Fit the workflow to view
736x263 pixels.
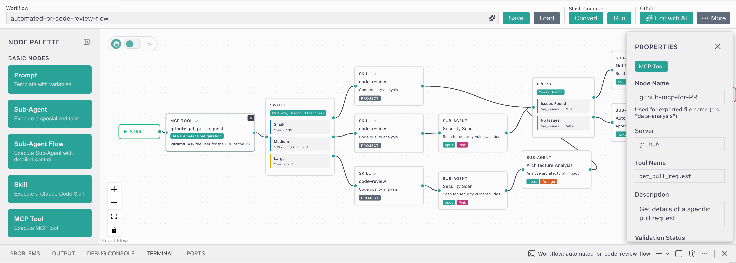pos(114,217)
